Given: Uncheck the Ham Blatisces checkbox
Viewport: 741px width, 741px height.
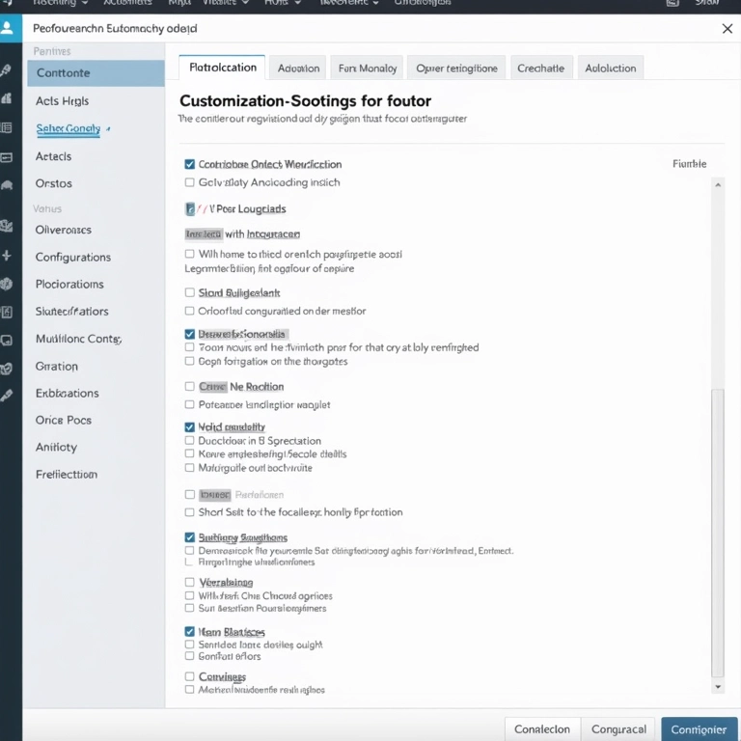Looking at the screenshot, I should tap(189, 632).
